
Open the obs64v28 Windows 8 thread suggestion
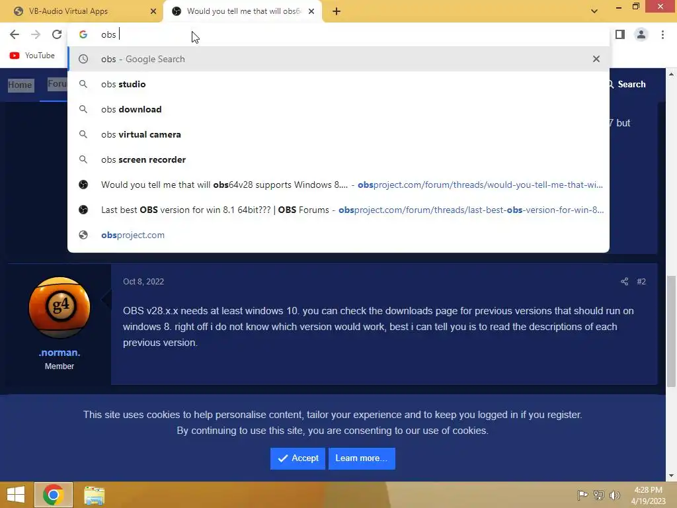tap(338, 185)
